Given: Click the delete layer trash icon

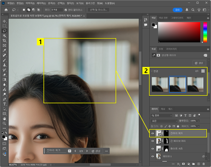Looking at the screenshot, I should (203, 164).
